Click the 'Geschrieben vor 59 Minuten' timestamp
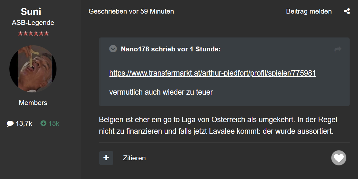Viewport: 358px width, 179px height. [x=131, y=11]
